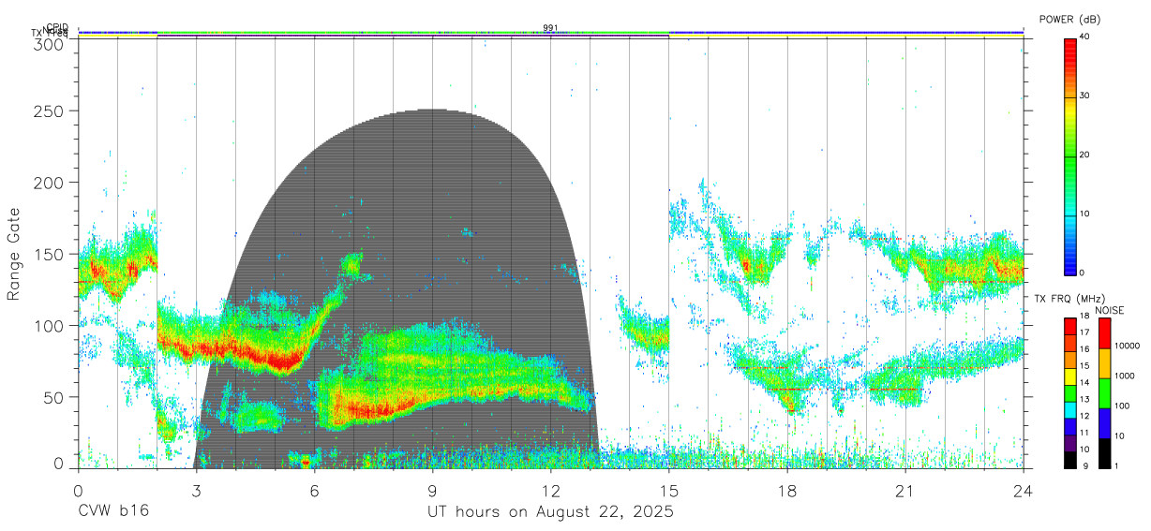Select the purple segment of the TX FRQ bar
This screenshot has width=1151, height=531.
pyautogui.click(x=1070, y=443)
